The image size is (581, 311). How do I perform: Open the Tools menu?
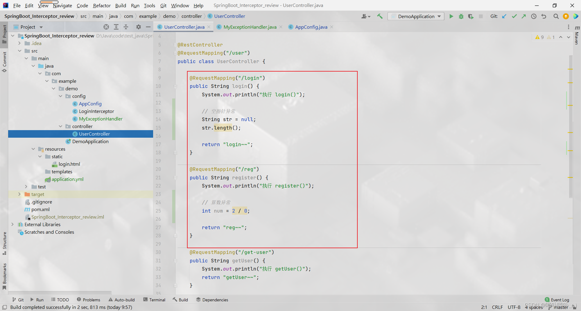coord(149,6)
